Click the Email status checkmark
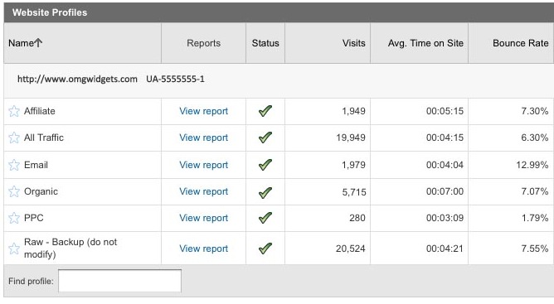554x304 pixels. pyautogui.click(x=265, y=165)
